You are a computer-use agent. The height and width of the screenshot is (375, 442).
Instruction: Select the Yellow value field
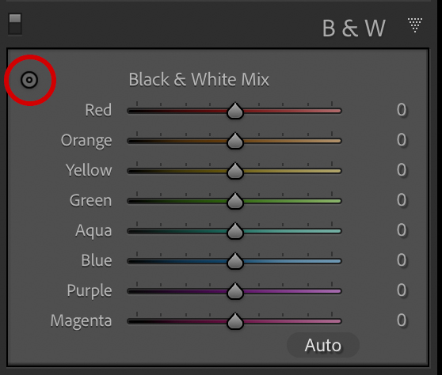pyautogui.click(x=402, y=170)
